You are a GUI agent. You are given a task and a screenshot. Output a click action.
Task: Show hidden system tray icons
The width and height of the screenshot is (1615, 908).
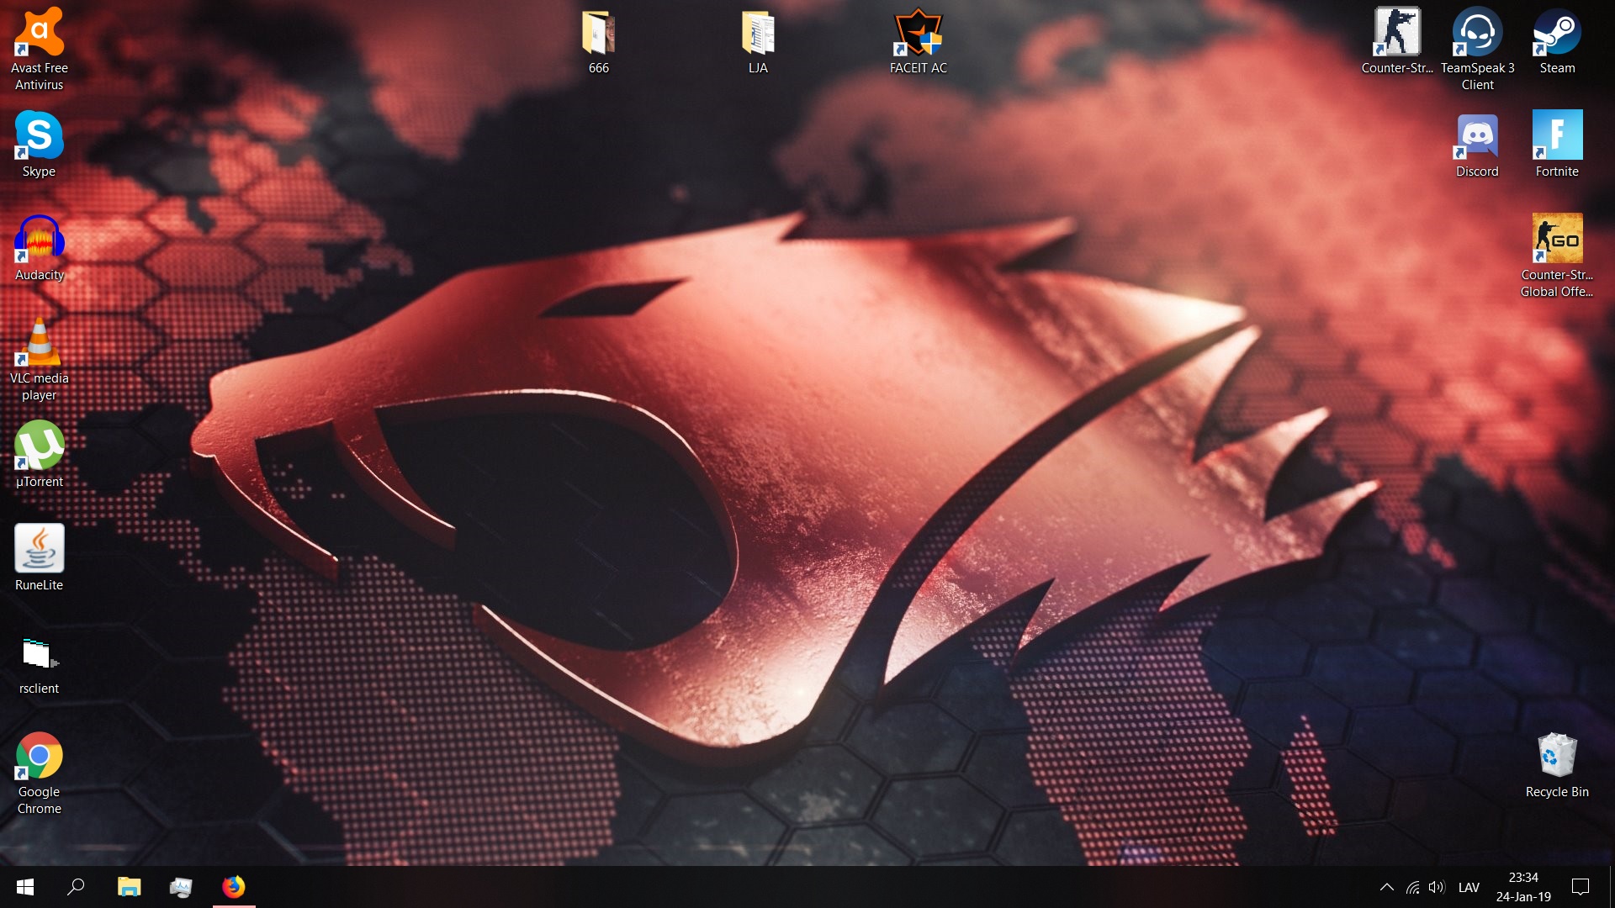tap(1387, 887)
